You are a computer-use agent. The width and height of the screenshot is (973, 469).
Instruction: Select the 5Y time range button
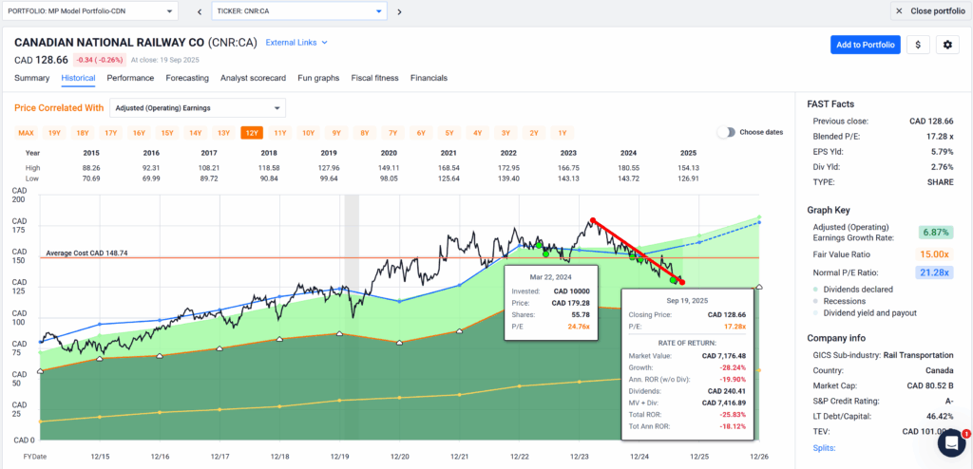(x=449, y=133)
